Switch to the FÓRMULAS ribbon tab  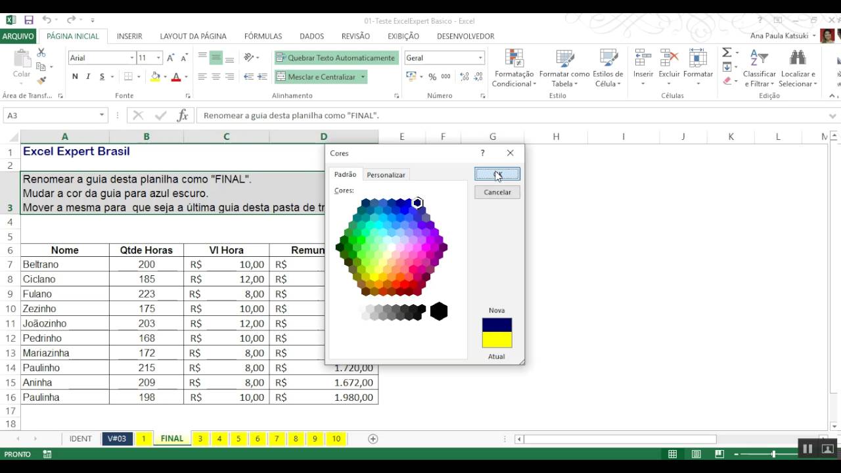click(263, 36)
